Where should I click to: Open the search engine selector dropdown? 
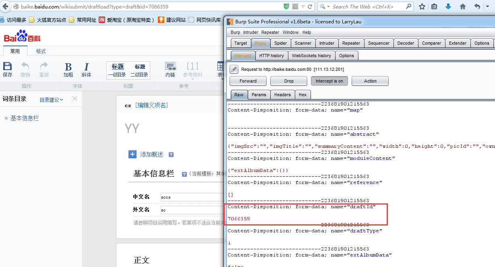tap(324, 6)
